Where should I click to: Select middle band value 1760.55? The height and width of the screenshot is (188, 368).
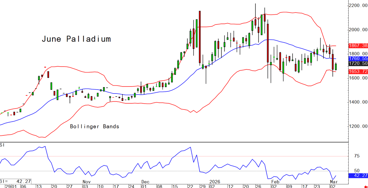358,58
